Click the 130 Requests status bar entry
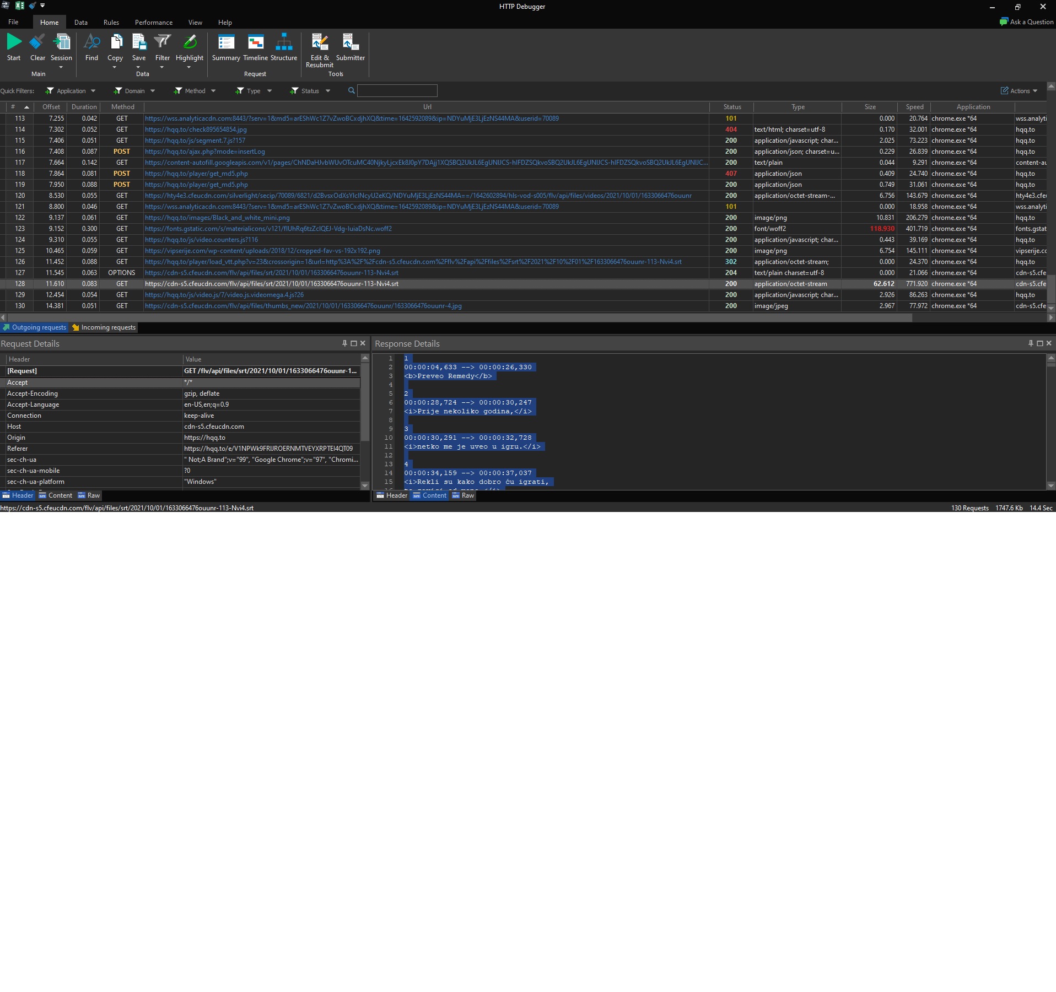 tap(969, 508)
